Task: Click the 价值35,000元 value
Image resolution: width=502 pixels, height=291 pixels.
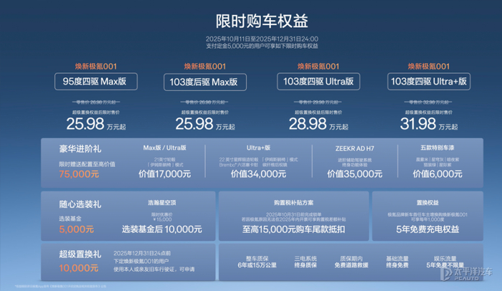Action: [x=354, y=174]
